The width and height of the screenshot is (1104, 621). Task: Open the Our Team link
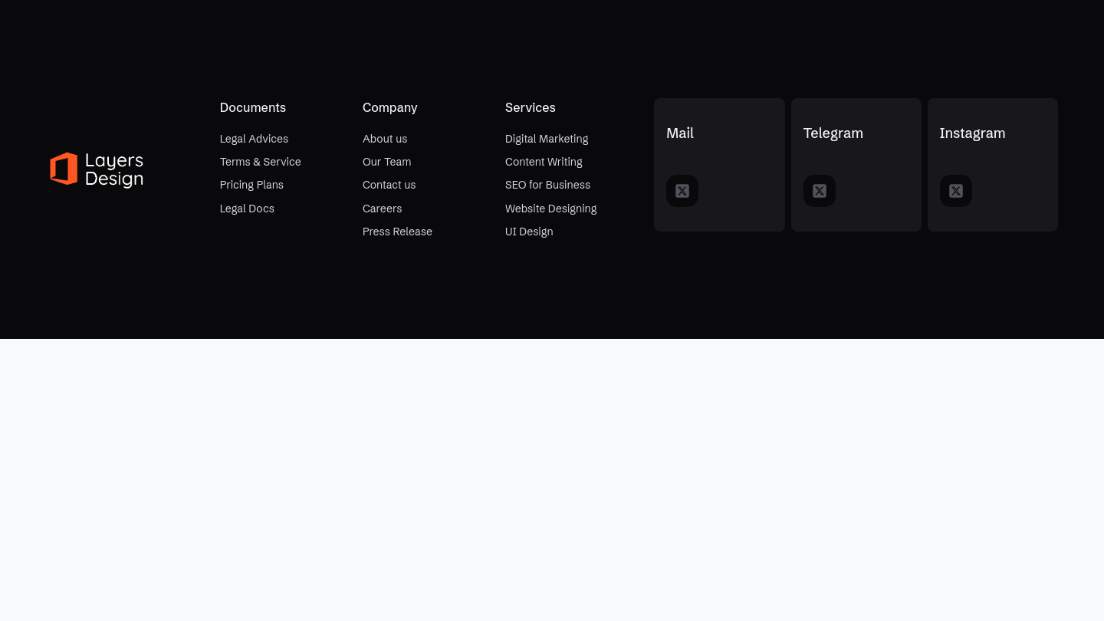[386, 162]
